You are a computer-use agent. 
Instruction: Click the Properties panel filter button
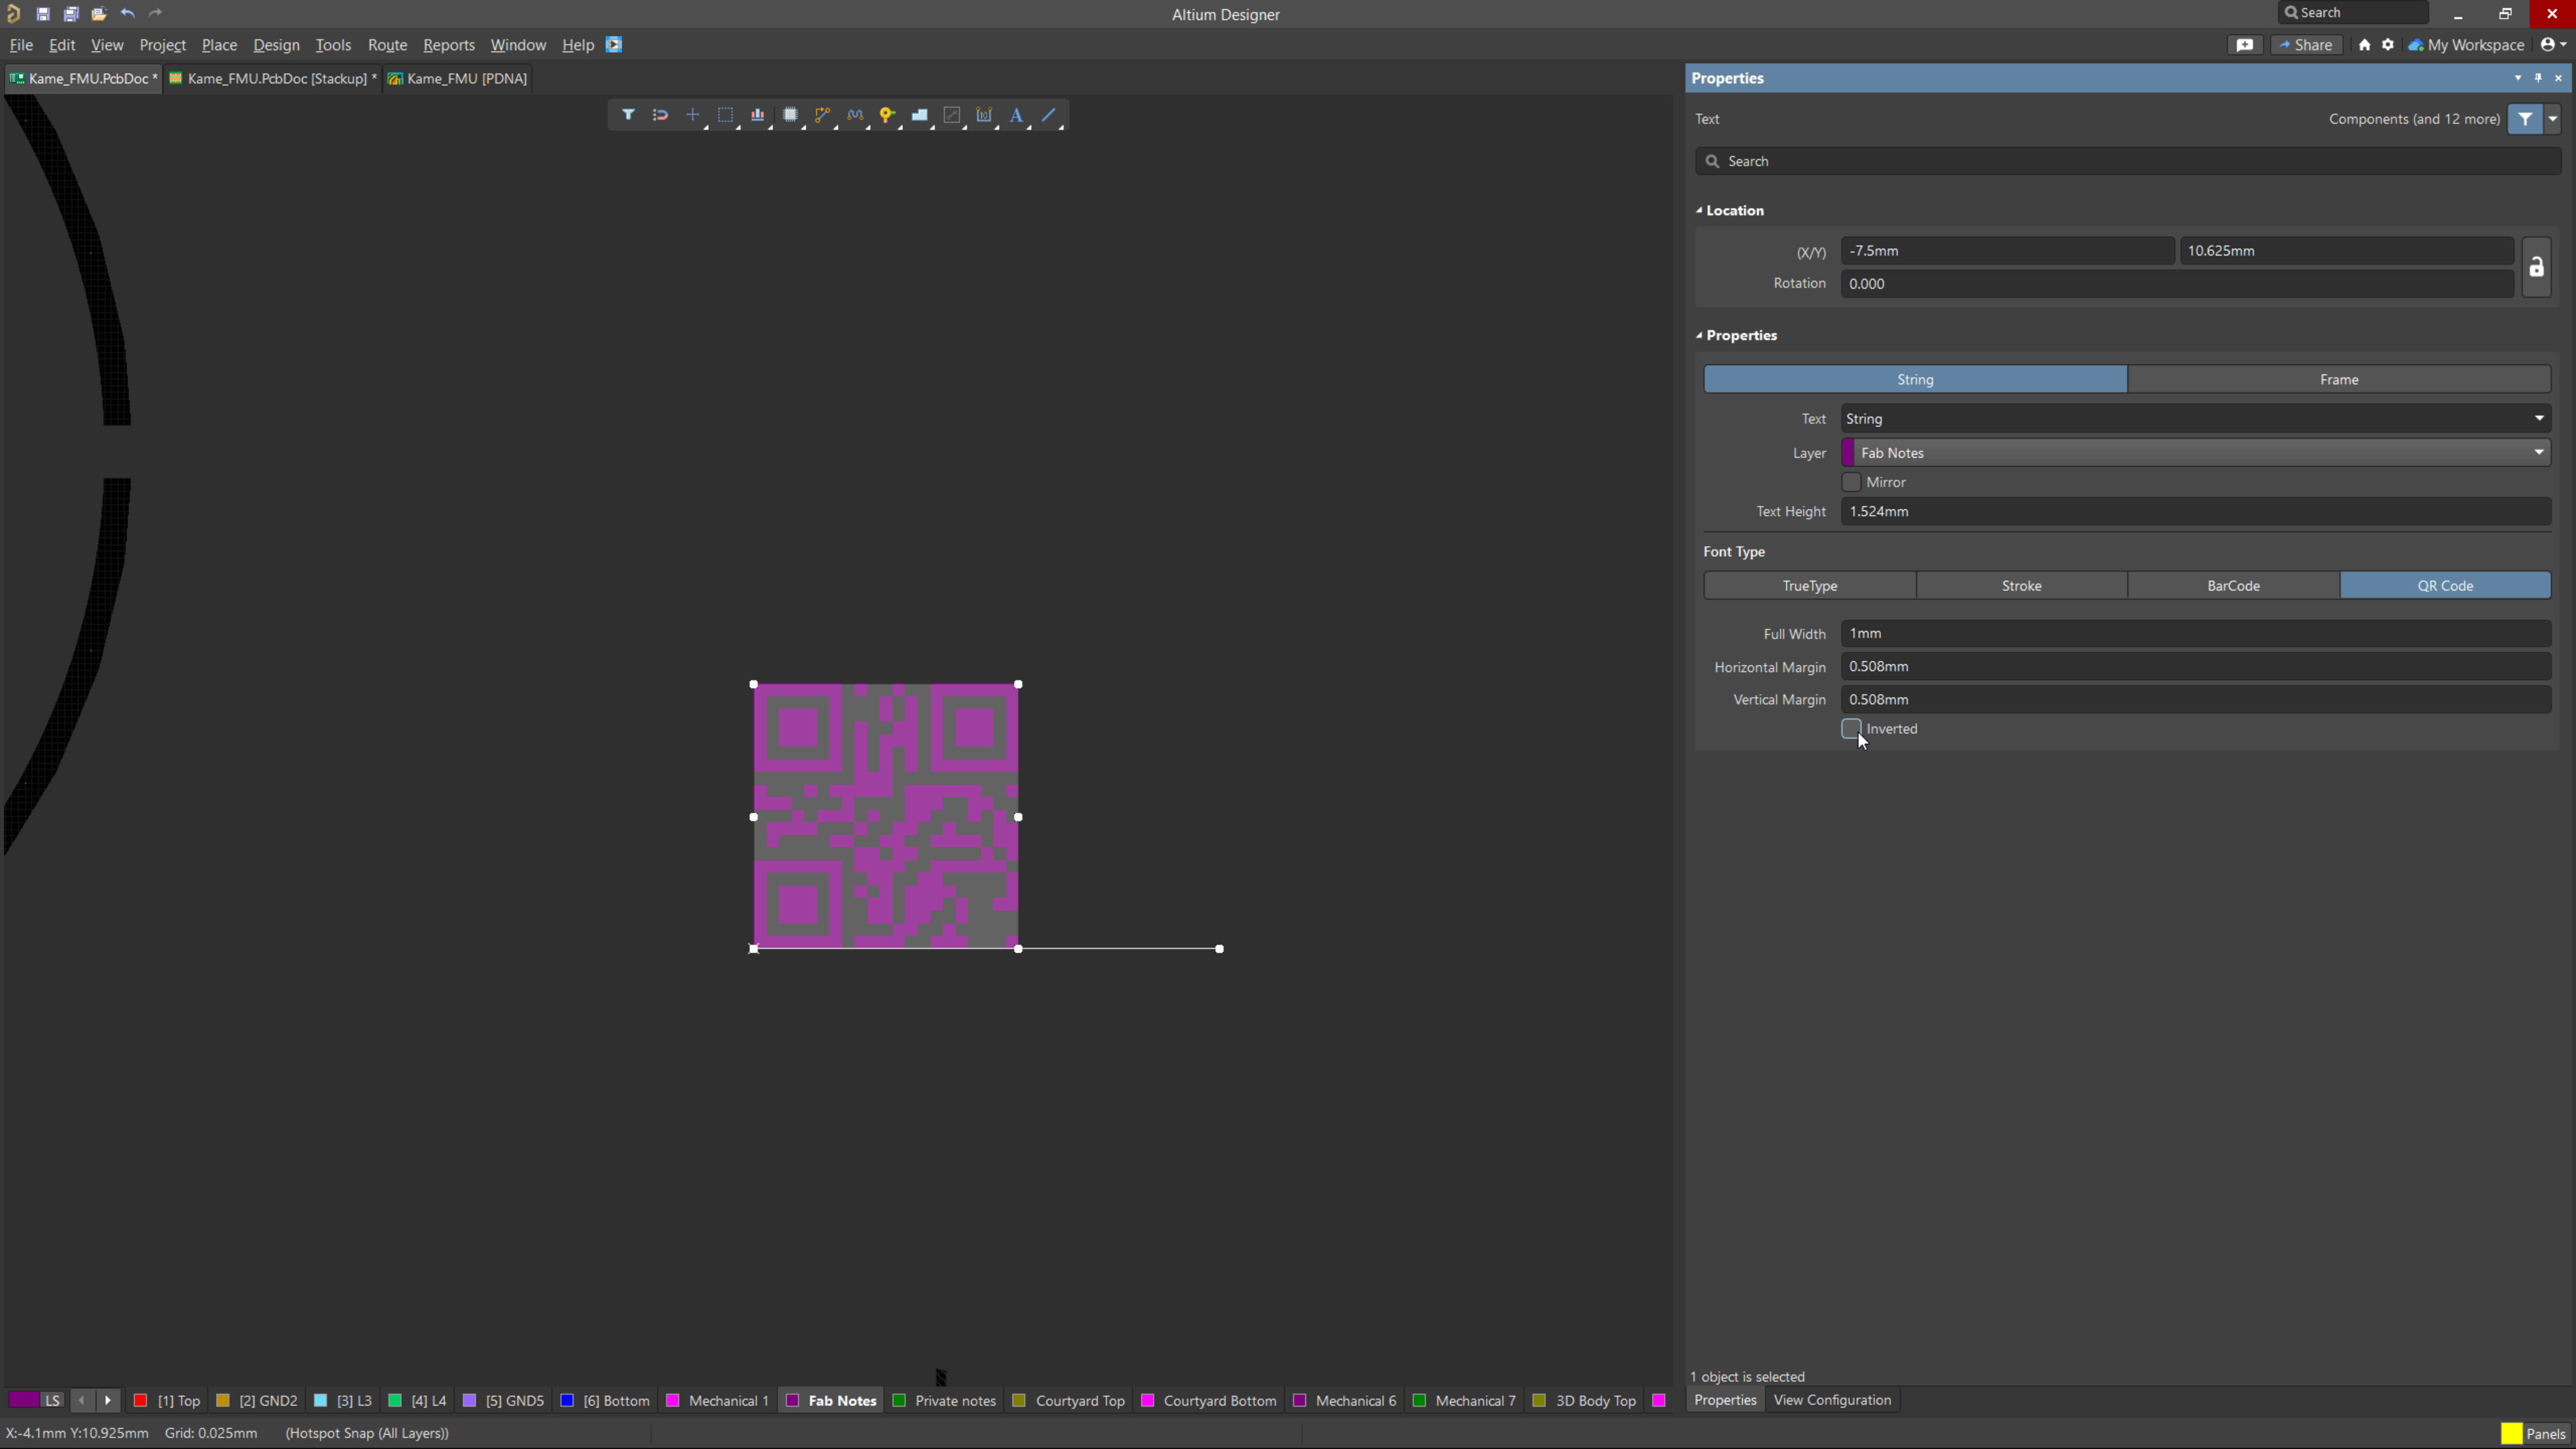[x=2526, y=119]
